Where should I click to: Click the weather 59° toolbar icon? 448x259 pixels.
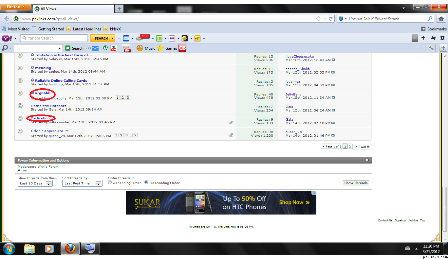tap(143, 38)
